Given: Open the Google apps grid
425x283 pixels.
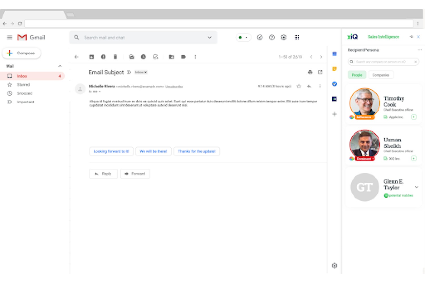Looking at the screenshot, I should (297, 37).
